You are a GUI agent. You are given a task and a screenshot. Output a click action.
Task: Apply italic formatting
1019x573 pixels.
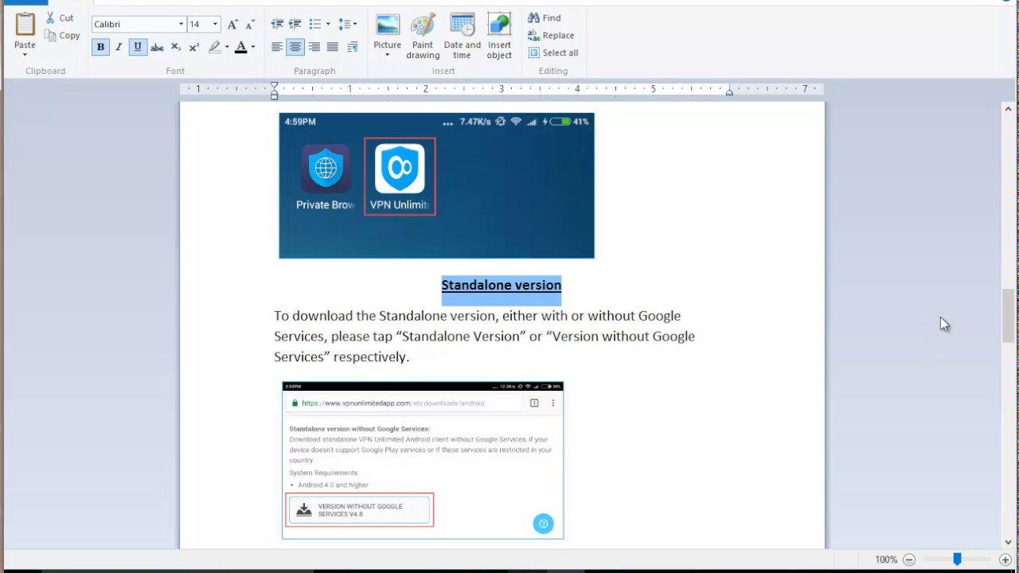click(119, 47)
